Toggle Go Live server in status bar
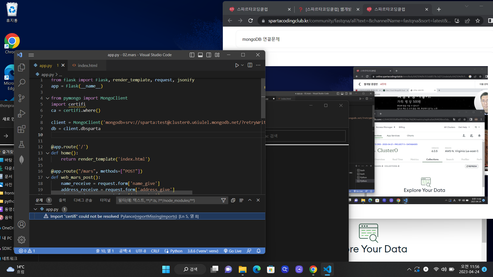This screenshot has height=277, width=493. (x=233, y=251)
